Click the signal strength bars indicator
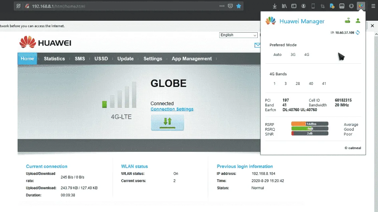 click(x=119, y=95)
